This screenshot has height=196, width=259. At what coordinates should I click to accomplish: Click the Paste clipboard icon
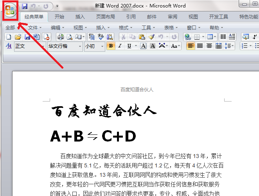[x=142, y=37]
